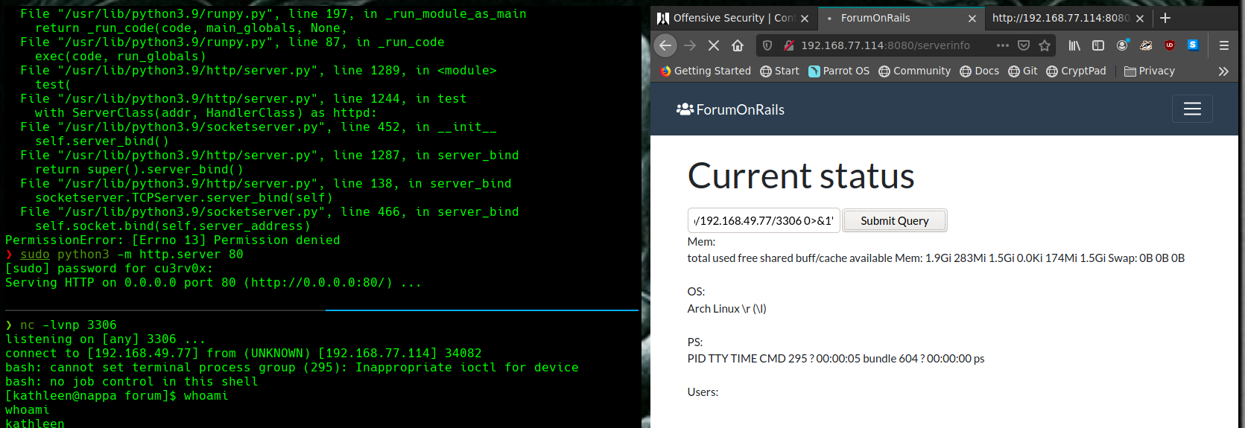
Task: Expand the Privacy bookmarks folder
Action: (1150, 71)
